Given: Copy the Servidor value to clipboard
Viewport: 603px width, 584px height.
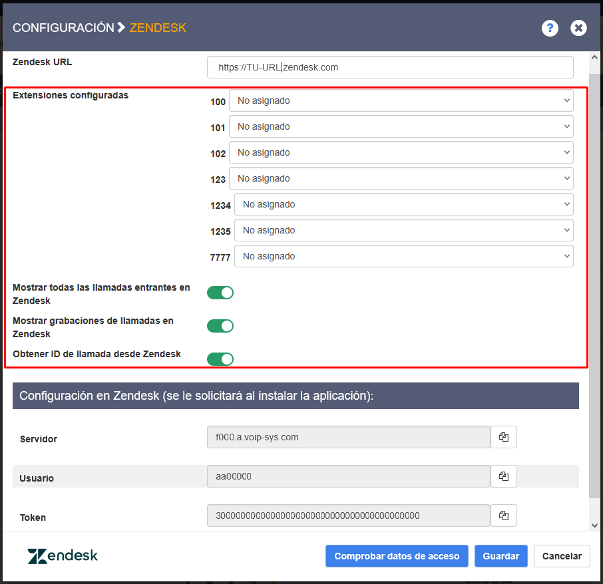Looking at the screenshot, I should (504, 437).
